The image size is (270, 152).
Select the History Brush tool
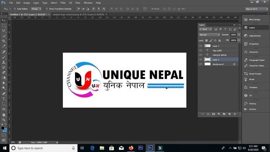(x=4, y=67)
